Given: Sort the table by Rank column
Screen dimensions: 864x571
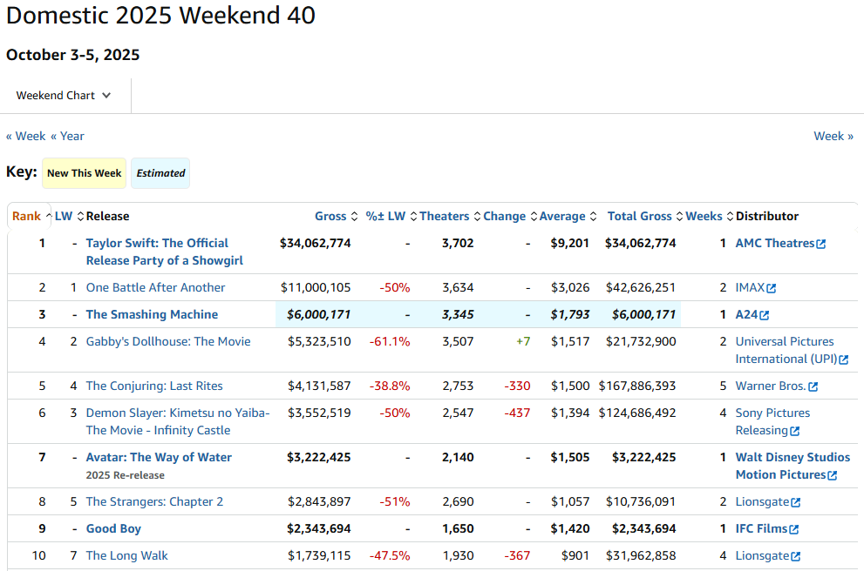Looking at the screenshot, I should pyautogui.click(x=27, y=217).
